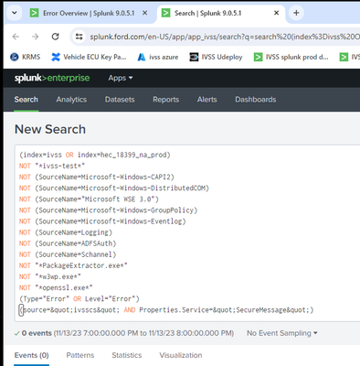Screen dimensions: 360x366
Task: Click the PackageExtractor.exe query line
Action: pos(73,265)
